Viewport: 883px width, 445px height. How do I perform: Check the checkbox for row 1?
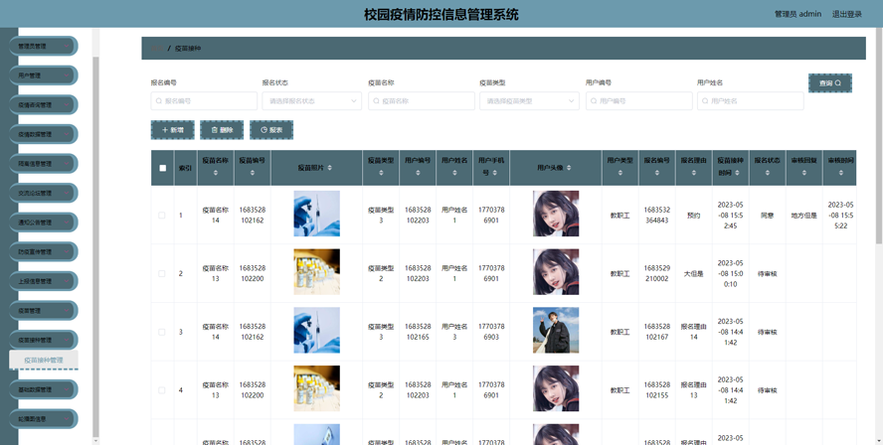[x=162, y=215]
